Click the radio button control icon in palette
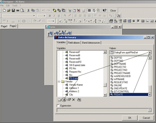Viewport: 156px width, 123px height. [x=134, y=21]
